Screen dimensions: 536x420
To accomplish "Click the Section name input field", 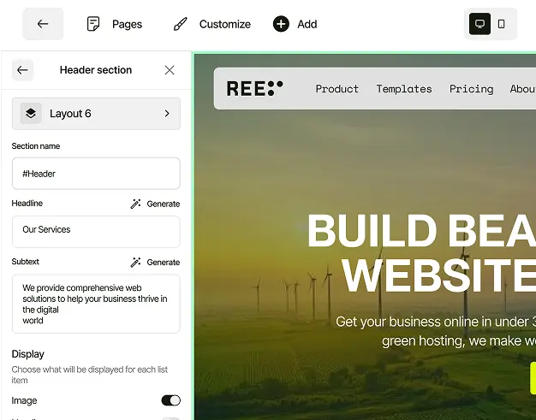I will (96, 174).
